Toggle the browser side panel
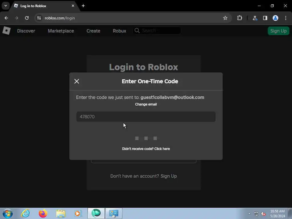Screen dimensions: 292x219 [265, 18]
